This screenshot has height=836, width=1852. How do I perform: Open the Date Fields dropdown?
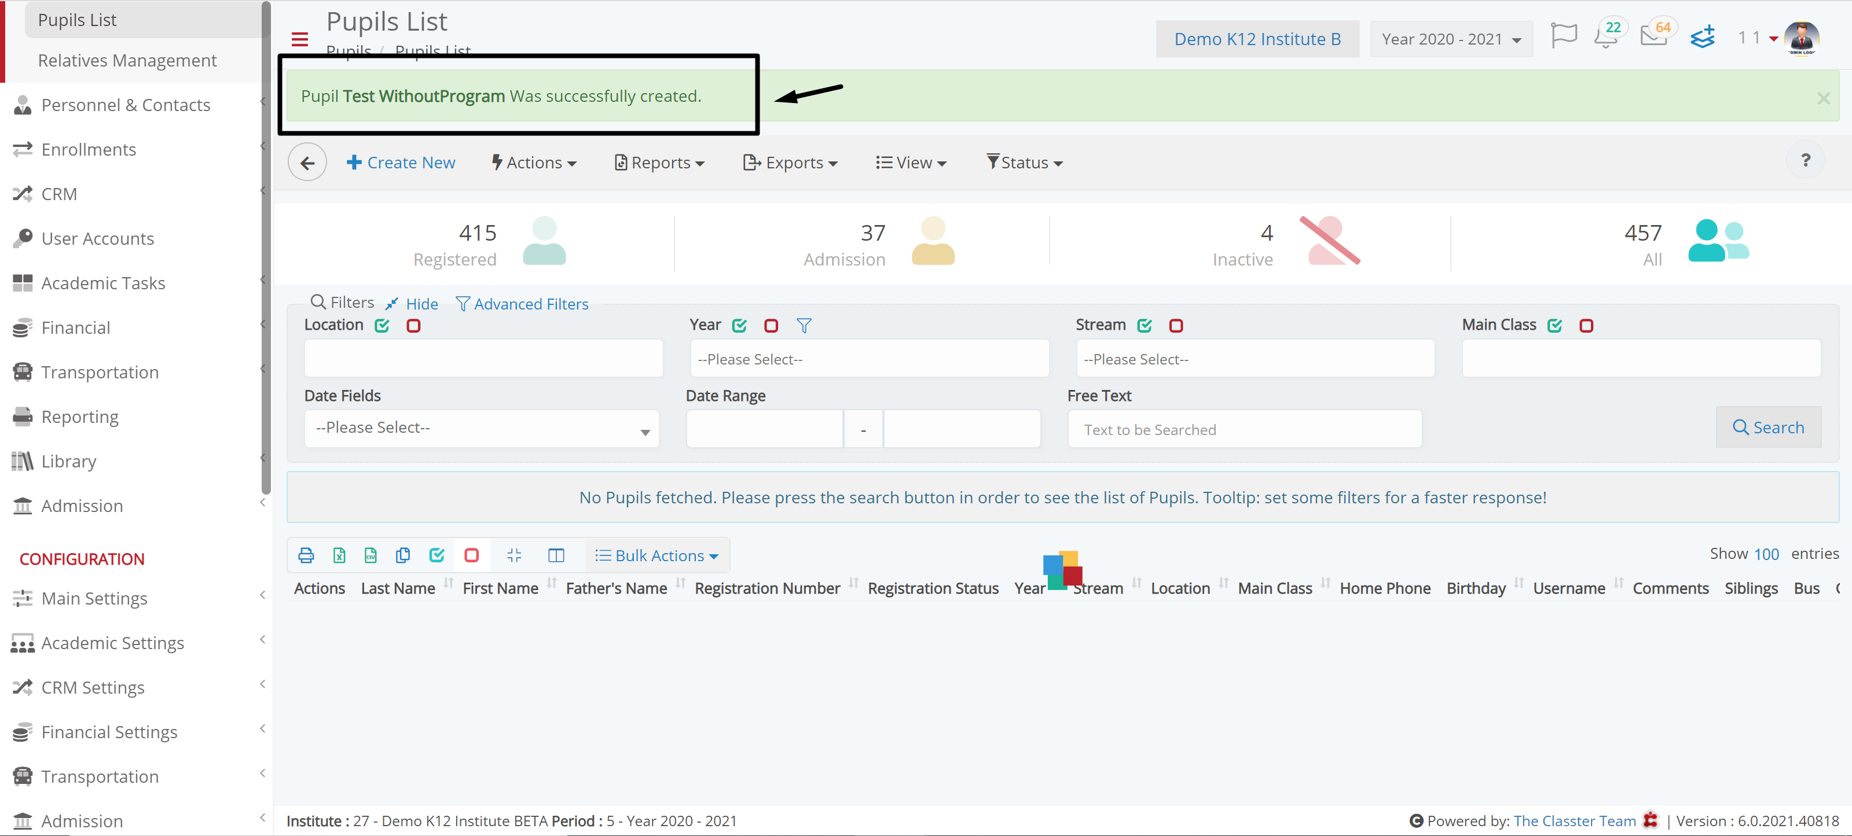click(482, 428)
